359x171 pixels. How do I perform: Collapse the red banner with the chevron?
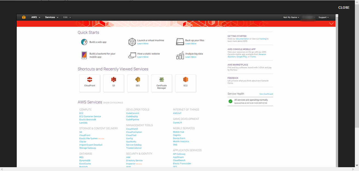(331, 24)
